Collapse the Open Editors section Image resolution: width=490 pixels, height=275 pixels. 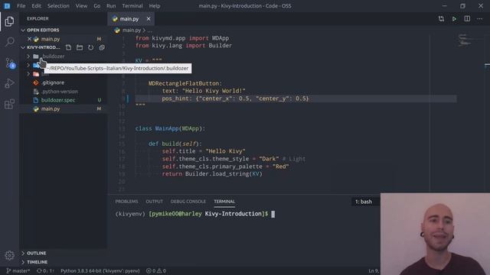pyautogui.click(x=23, y=30)
